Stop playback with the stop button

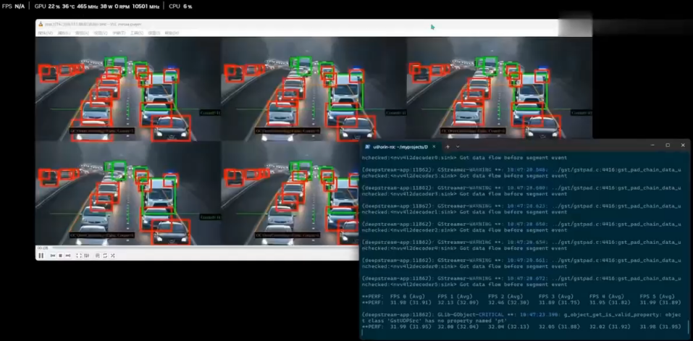tap(59, 256)
